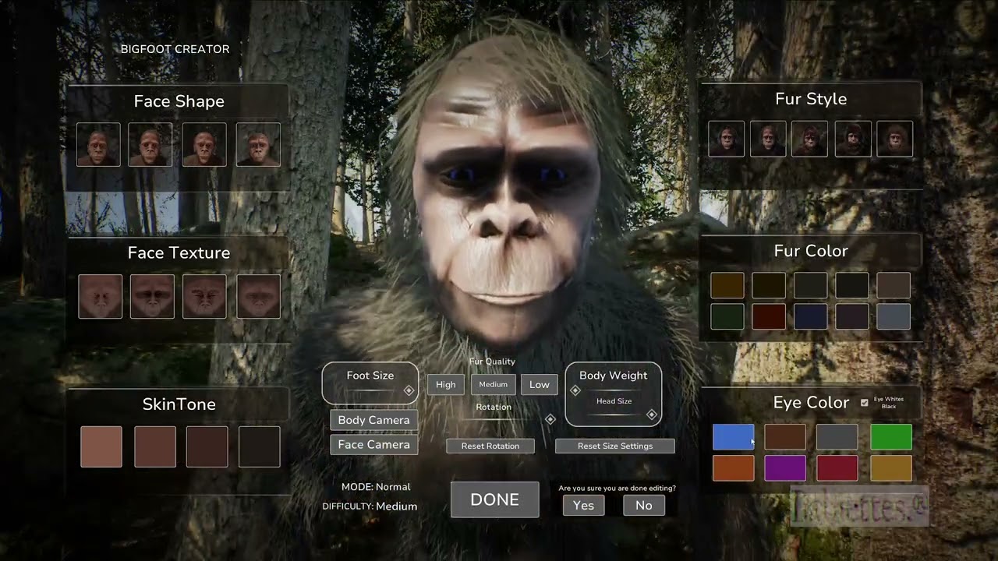Choose the dark green Fur Color swatch

click(727, 316)
